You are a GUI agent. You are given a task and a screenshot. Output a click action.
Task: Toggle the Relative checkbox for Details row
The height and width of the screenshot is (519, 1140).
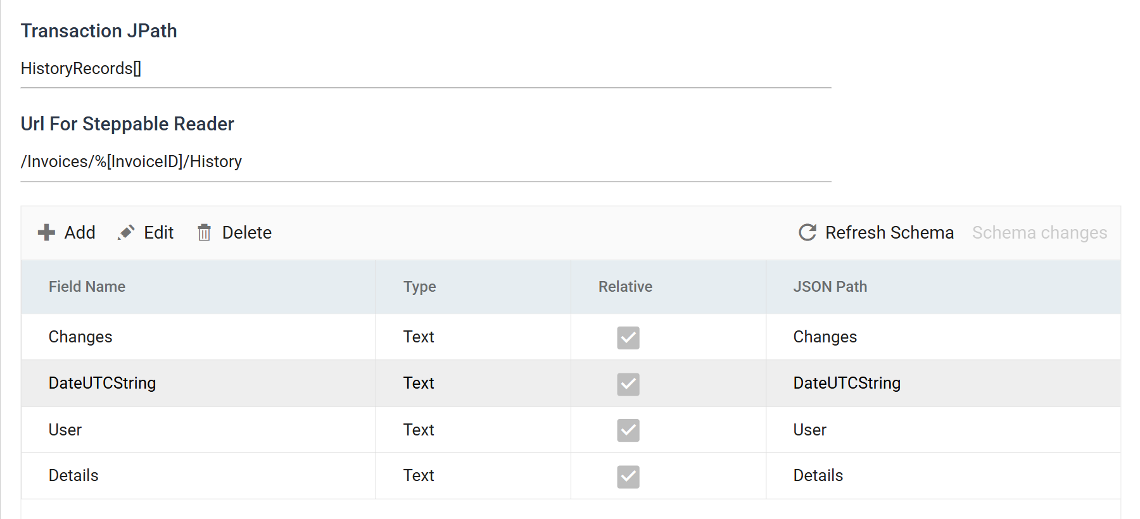pos(628,476)
